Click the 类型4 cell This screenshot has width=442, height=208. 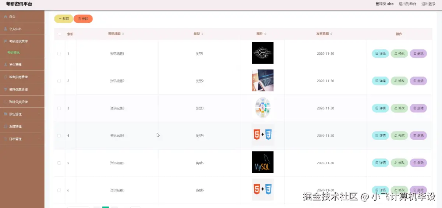199,136
